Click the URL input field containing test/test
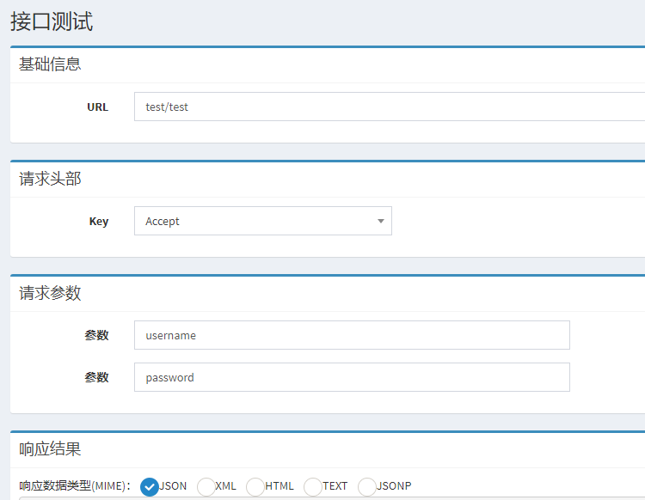The image size is (645, 500). tap(390, 107)
